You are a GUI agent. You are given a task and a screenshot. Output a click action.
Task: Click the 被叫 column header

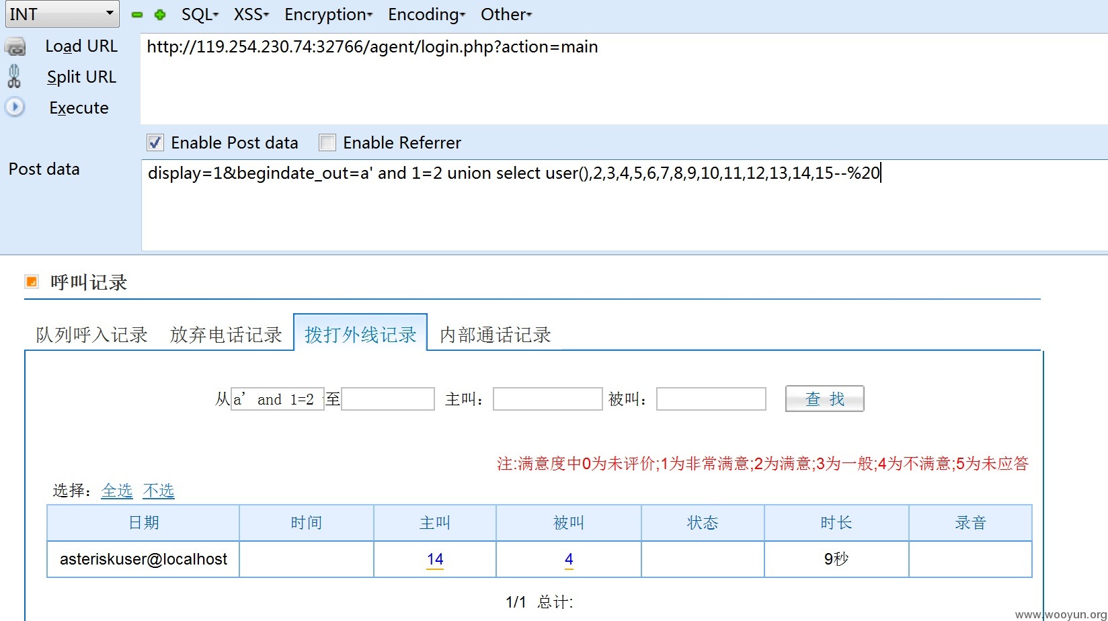tap(569, 523)
